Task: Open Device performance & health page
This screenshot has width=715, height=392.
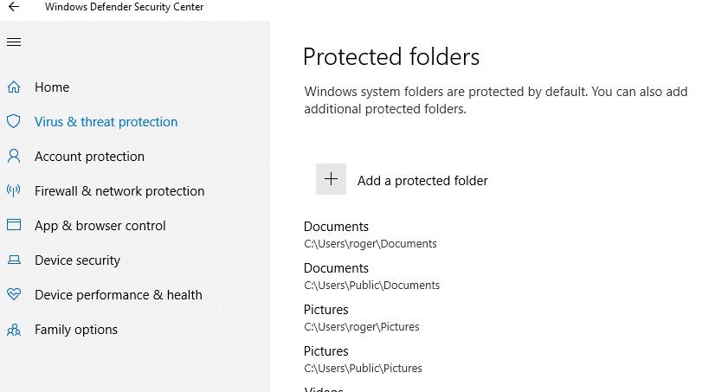Action: coord(118,295)
